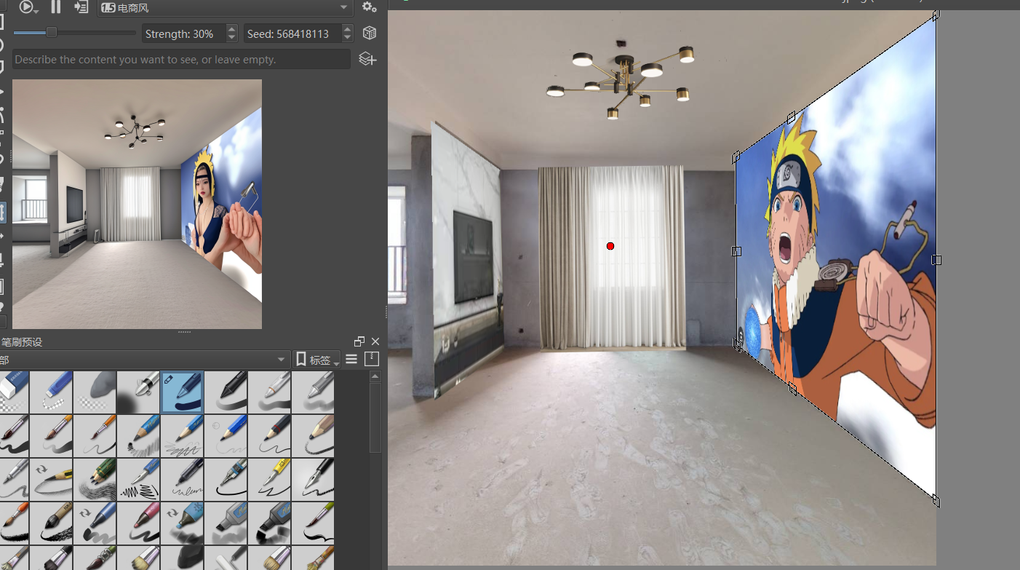The height and width of the screenshot is (570, 1020).
Task: Open AI plugin settings gear
Action: (x=370, y=7)
